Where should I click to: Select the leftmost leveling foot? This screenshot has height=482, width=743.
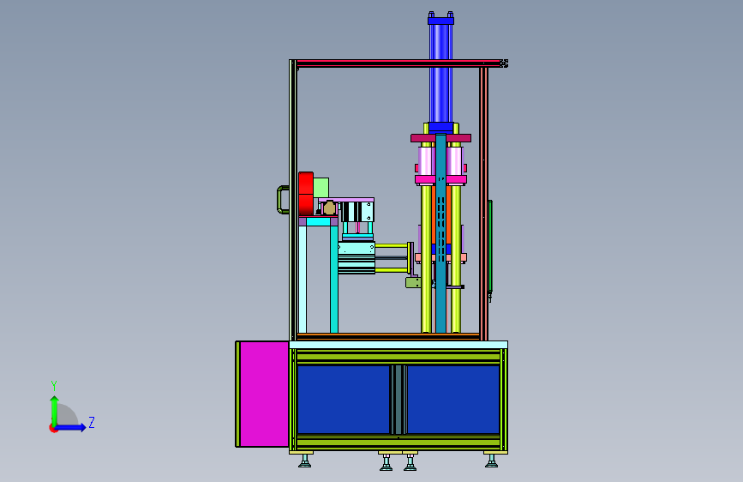point(305,461)
